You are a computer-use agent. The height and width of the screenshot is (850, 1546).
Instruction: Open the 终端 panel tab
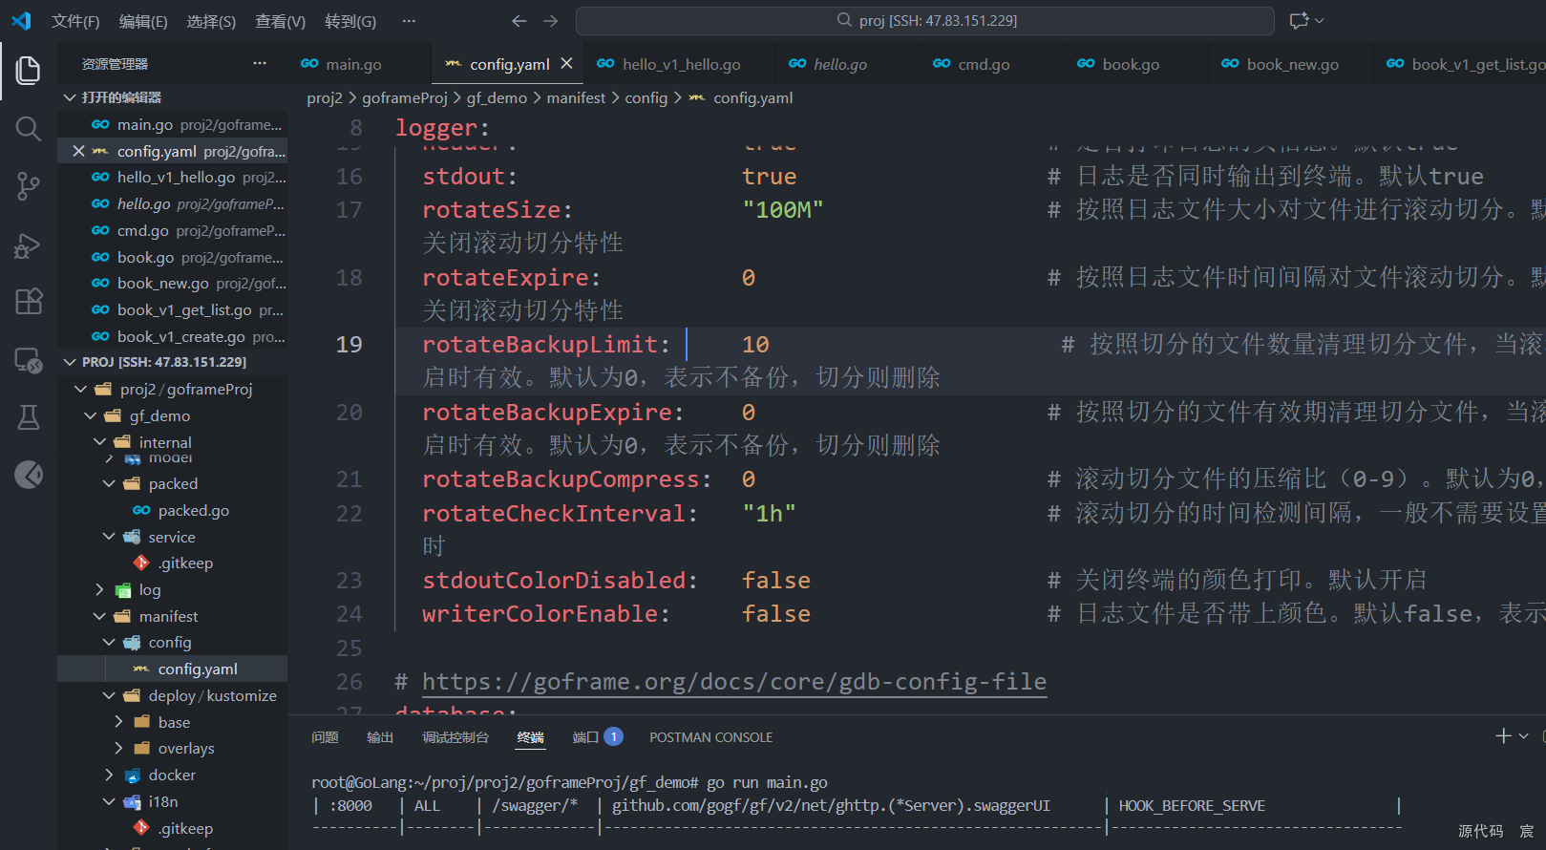530,737
